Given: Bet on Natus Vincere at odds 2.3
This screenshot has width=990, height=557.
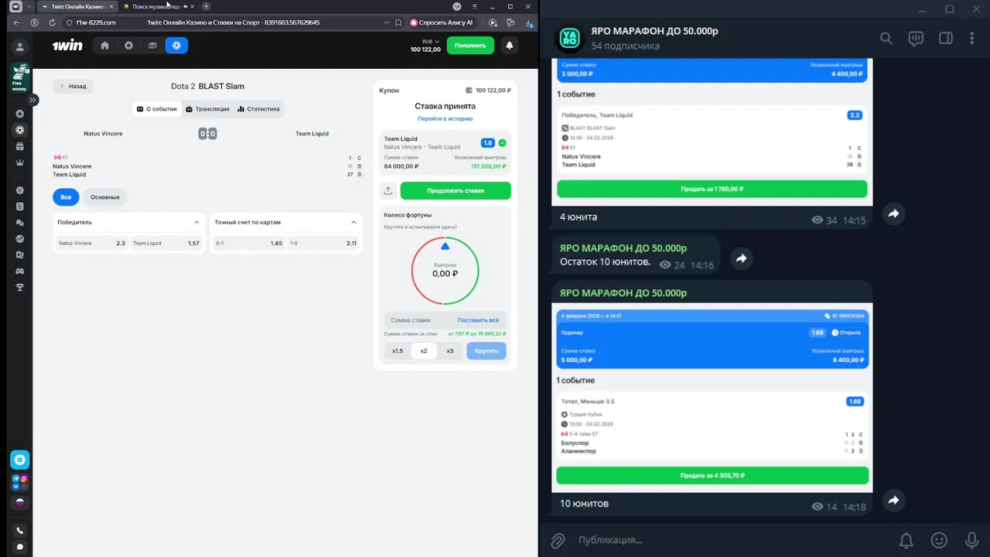Looking at the screenshot, I should point(90,243).
